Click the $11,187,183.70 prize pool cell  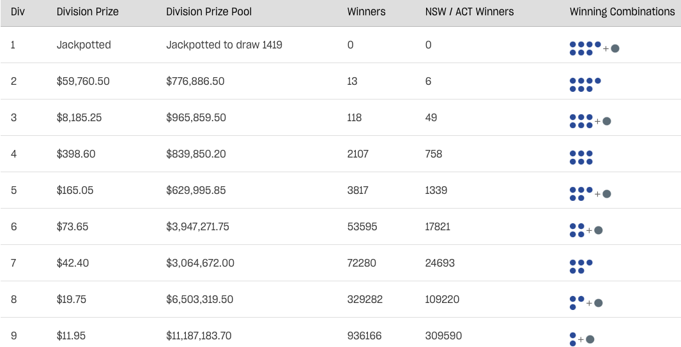coord(199,336)
